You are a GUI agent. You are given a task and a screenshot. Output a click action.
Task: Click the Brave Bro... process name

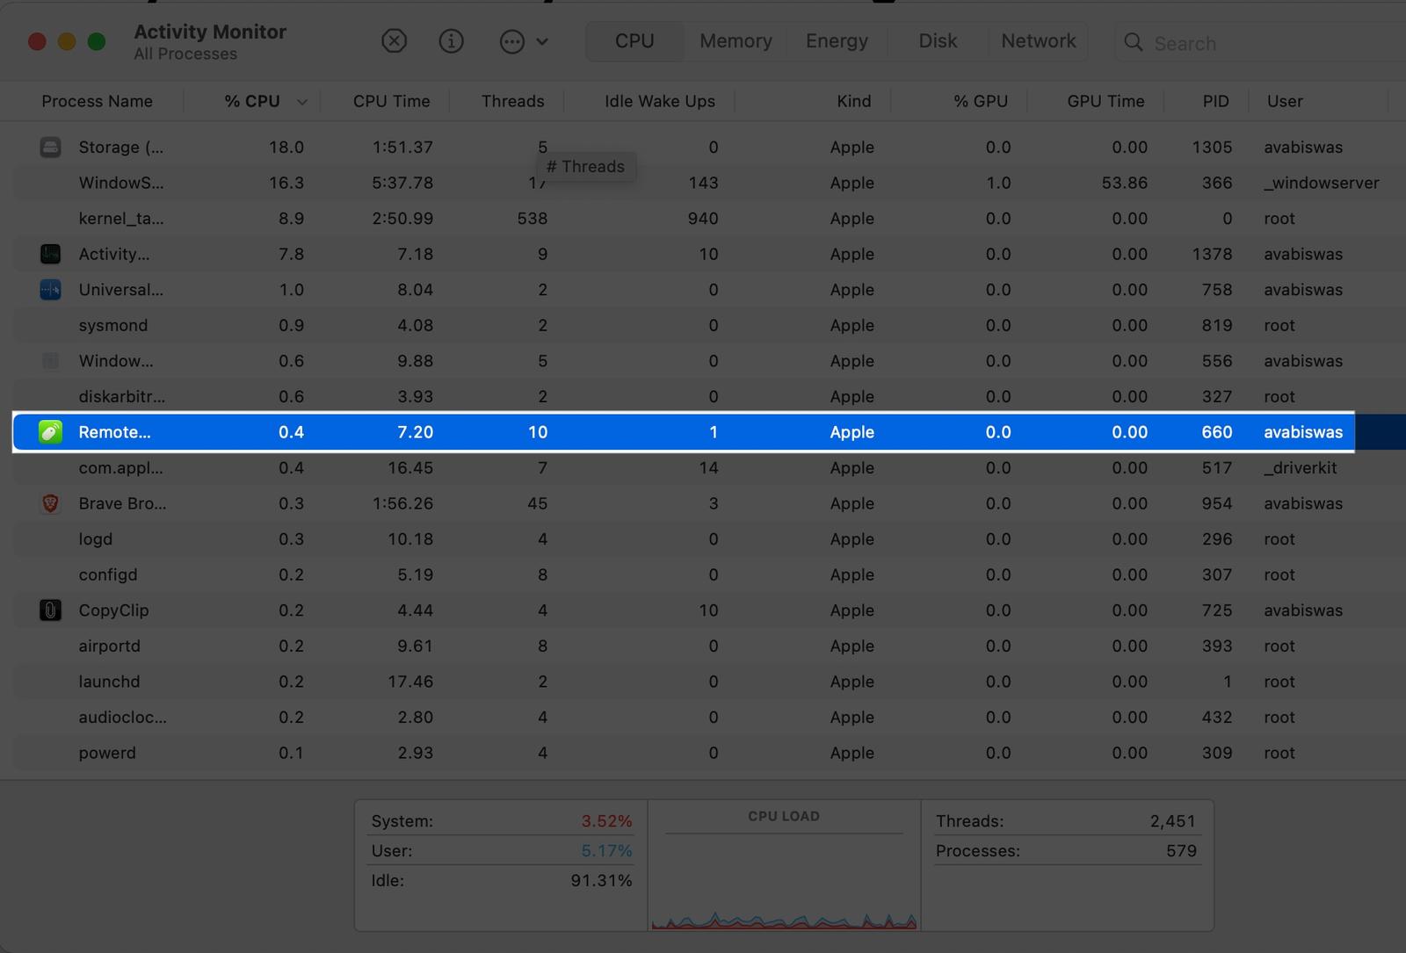[122, 503]
